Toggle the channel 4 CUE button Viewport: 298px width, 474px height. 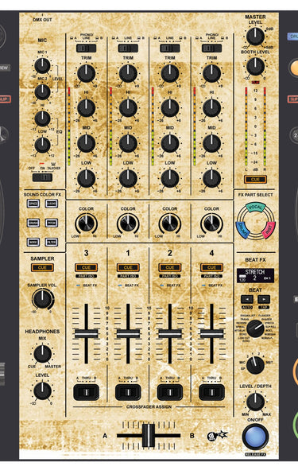211,267
